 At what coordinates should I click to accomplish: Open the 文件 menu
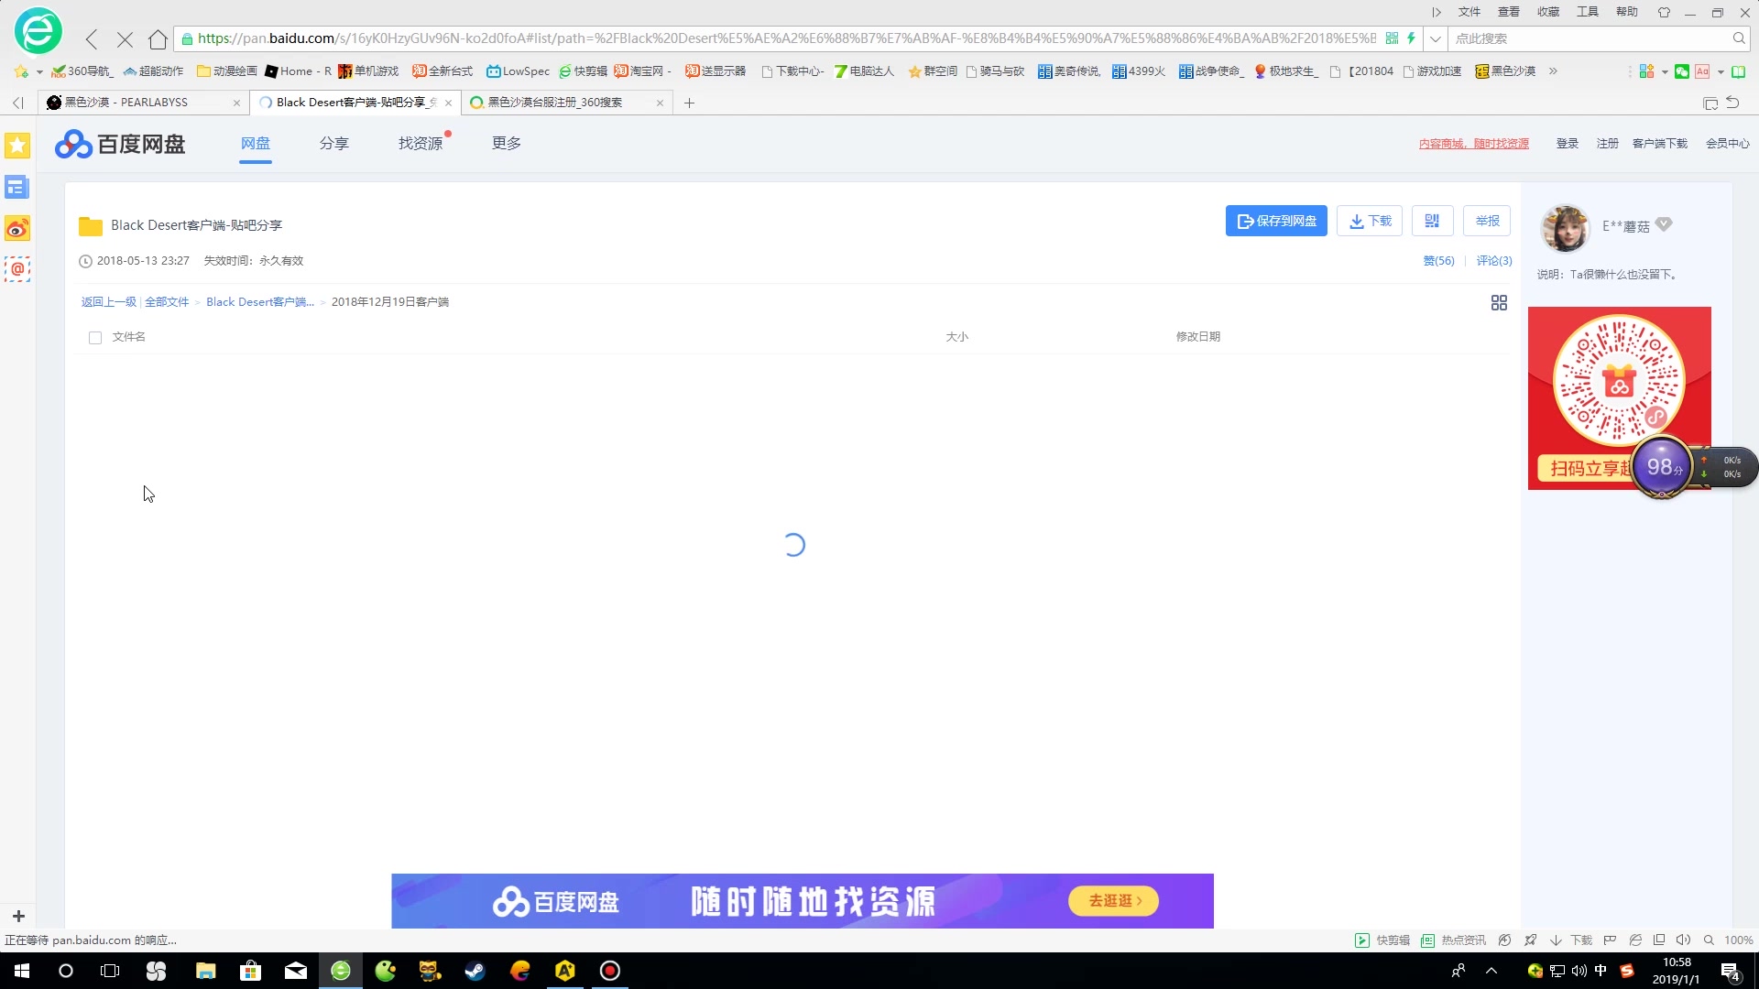click(x=1469, y=12)
